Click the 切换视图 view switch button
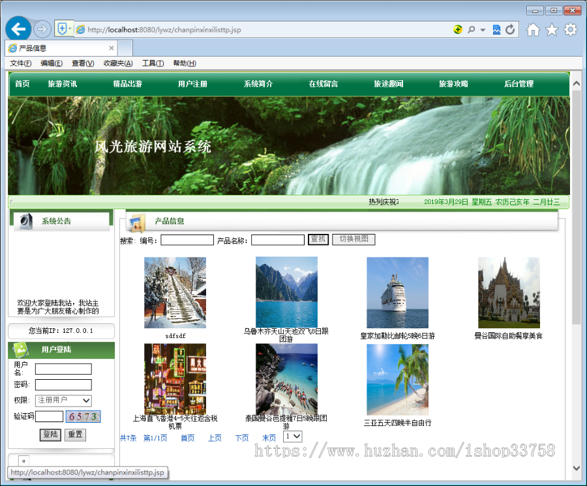587x486 pixels. [354, 239]
